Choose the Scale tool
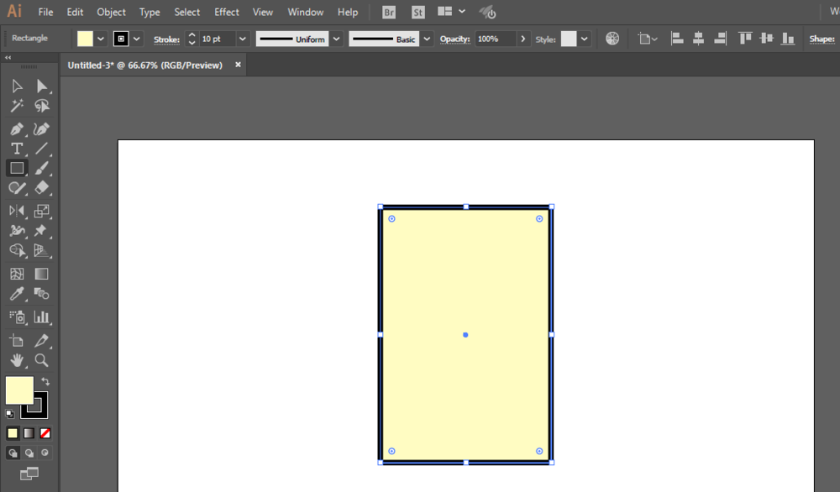Screen dimensions: 840x492 42,211
